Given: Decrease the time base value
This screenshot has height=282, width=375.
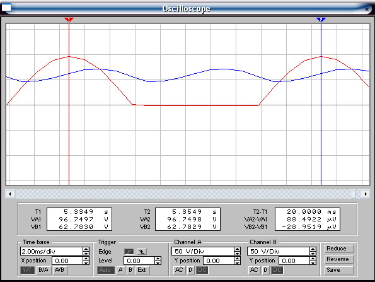Looking at the screenshot, I should click(86, 253).
